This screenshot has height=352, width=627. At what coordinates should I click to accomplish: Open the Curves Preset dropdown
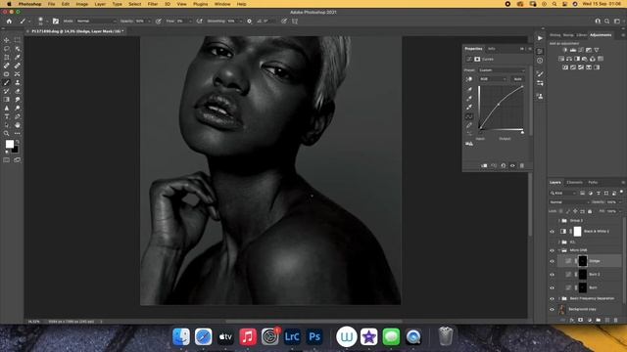(x=502, y=70)
